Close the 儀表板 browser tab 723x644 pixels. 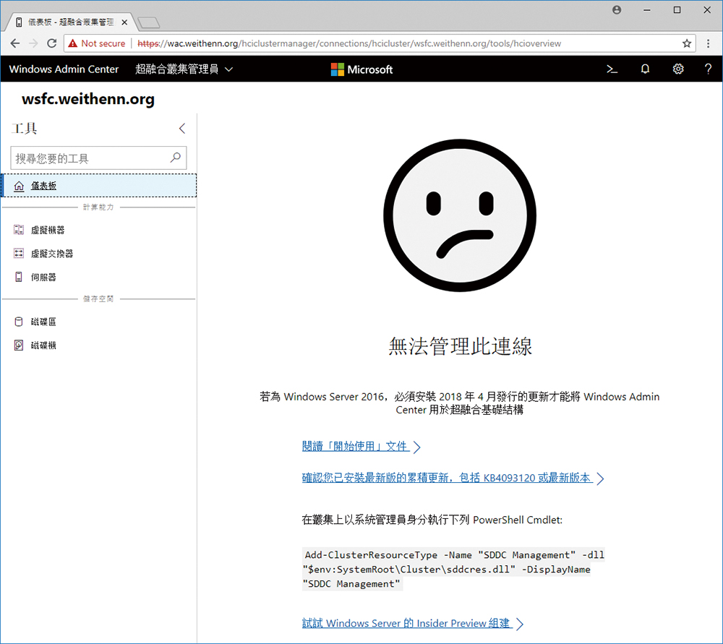click(x=124, y=22)
